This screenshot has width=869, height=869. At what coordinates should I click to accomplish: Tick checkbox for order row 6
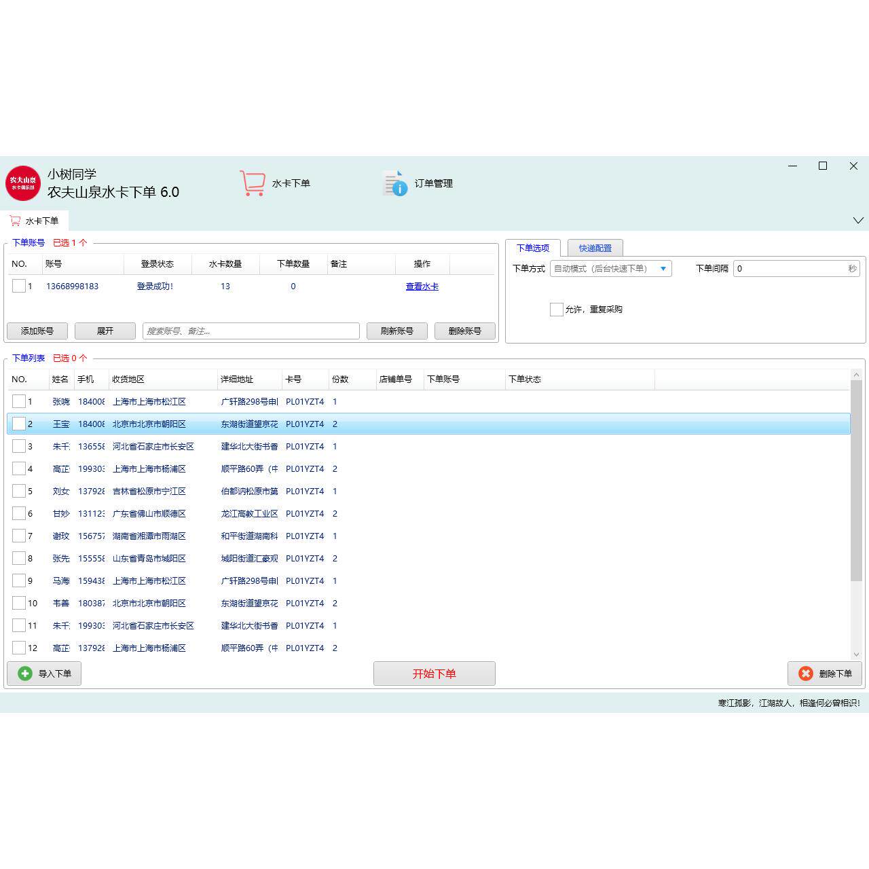[19, 514]
